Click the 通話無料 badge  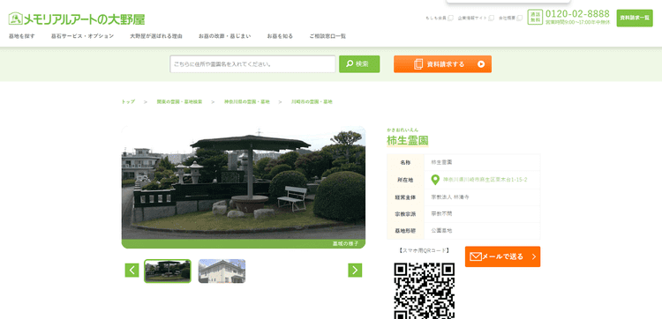coord(535,18)
